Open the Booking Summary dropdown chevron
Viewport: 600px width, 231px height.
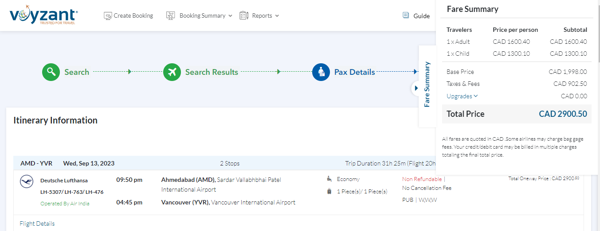point(230,16)
